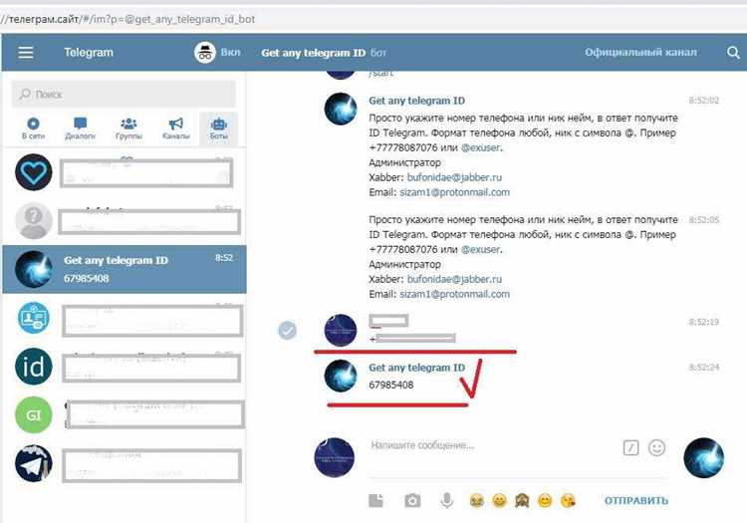Open chat with ID card avatar
The height and width of the screenshot is (523, 747).
(x=124, y=318)
